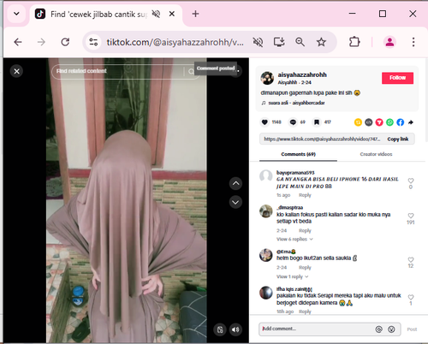The width and height of the screenshot is (428, 344).
Task: Navigate forward in browser
Action: (x=41, y=42)
